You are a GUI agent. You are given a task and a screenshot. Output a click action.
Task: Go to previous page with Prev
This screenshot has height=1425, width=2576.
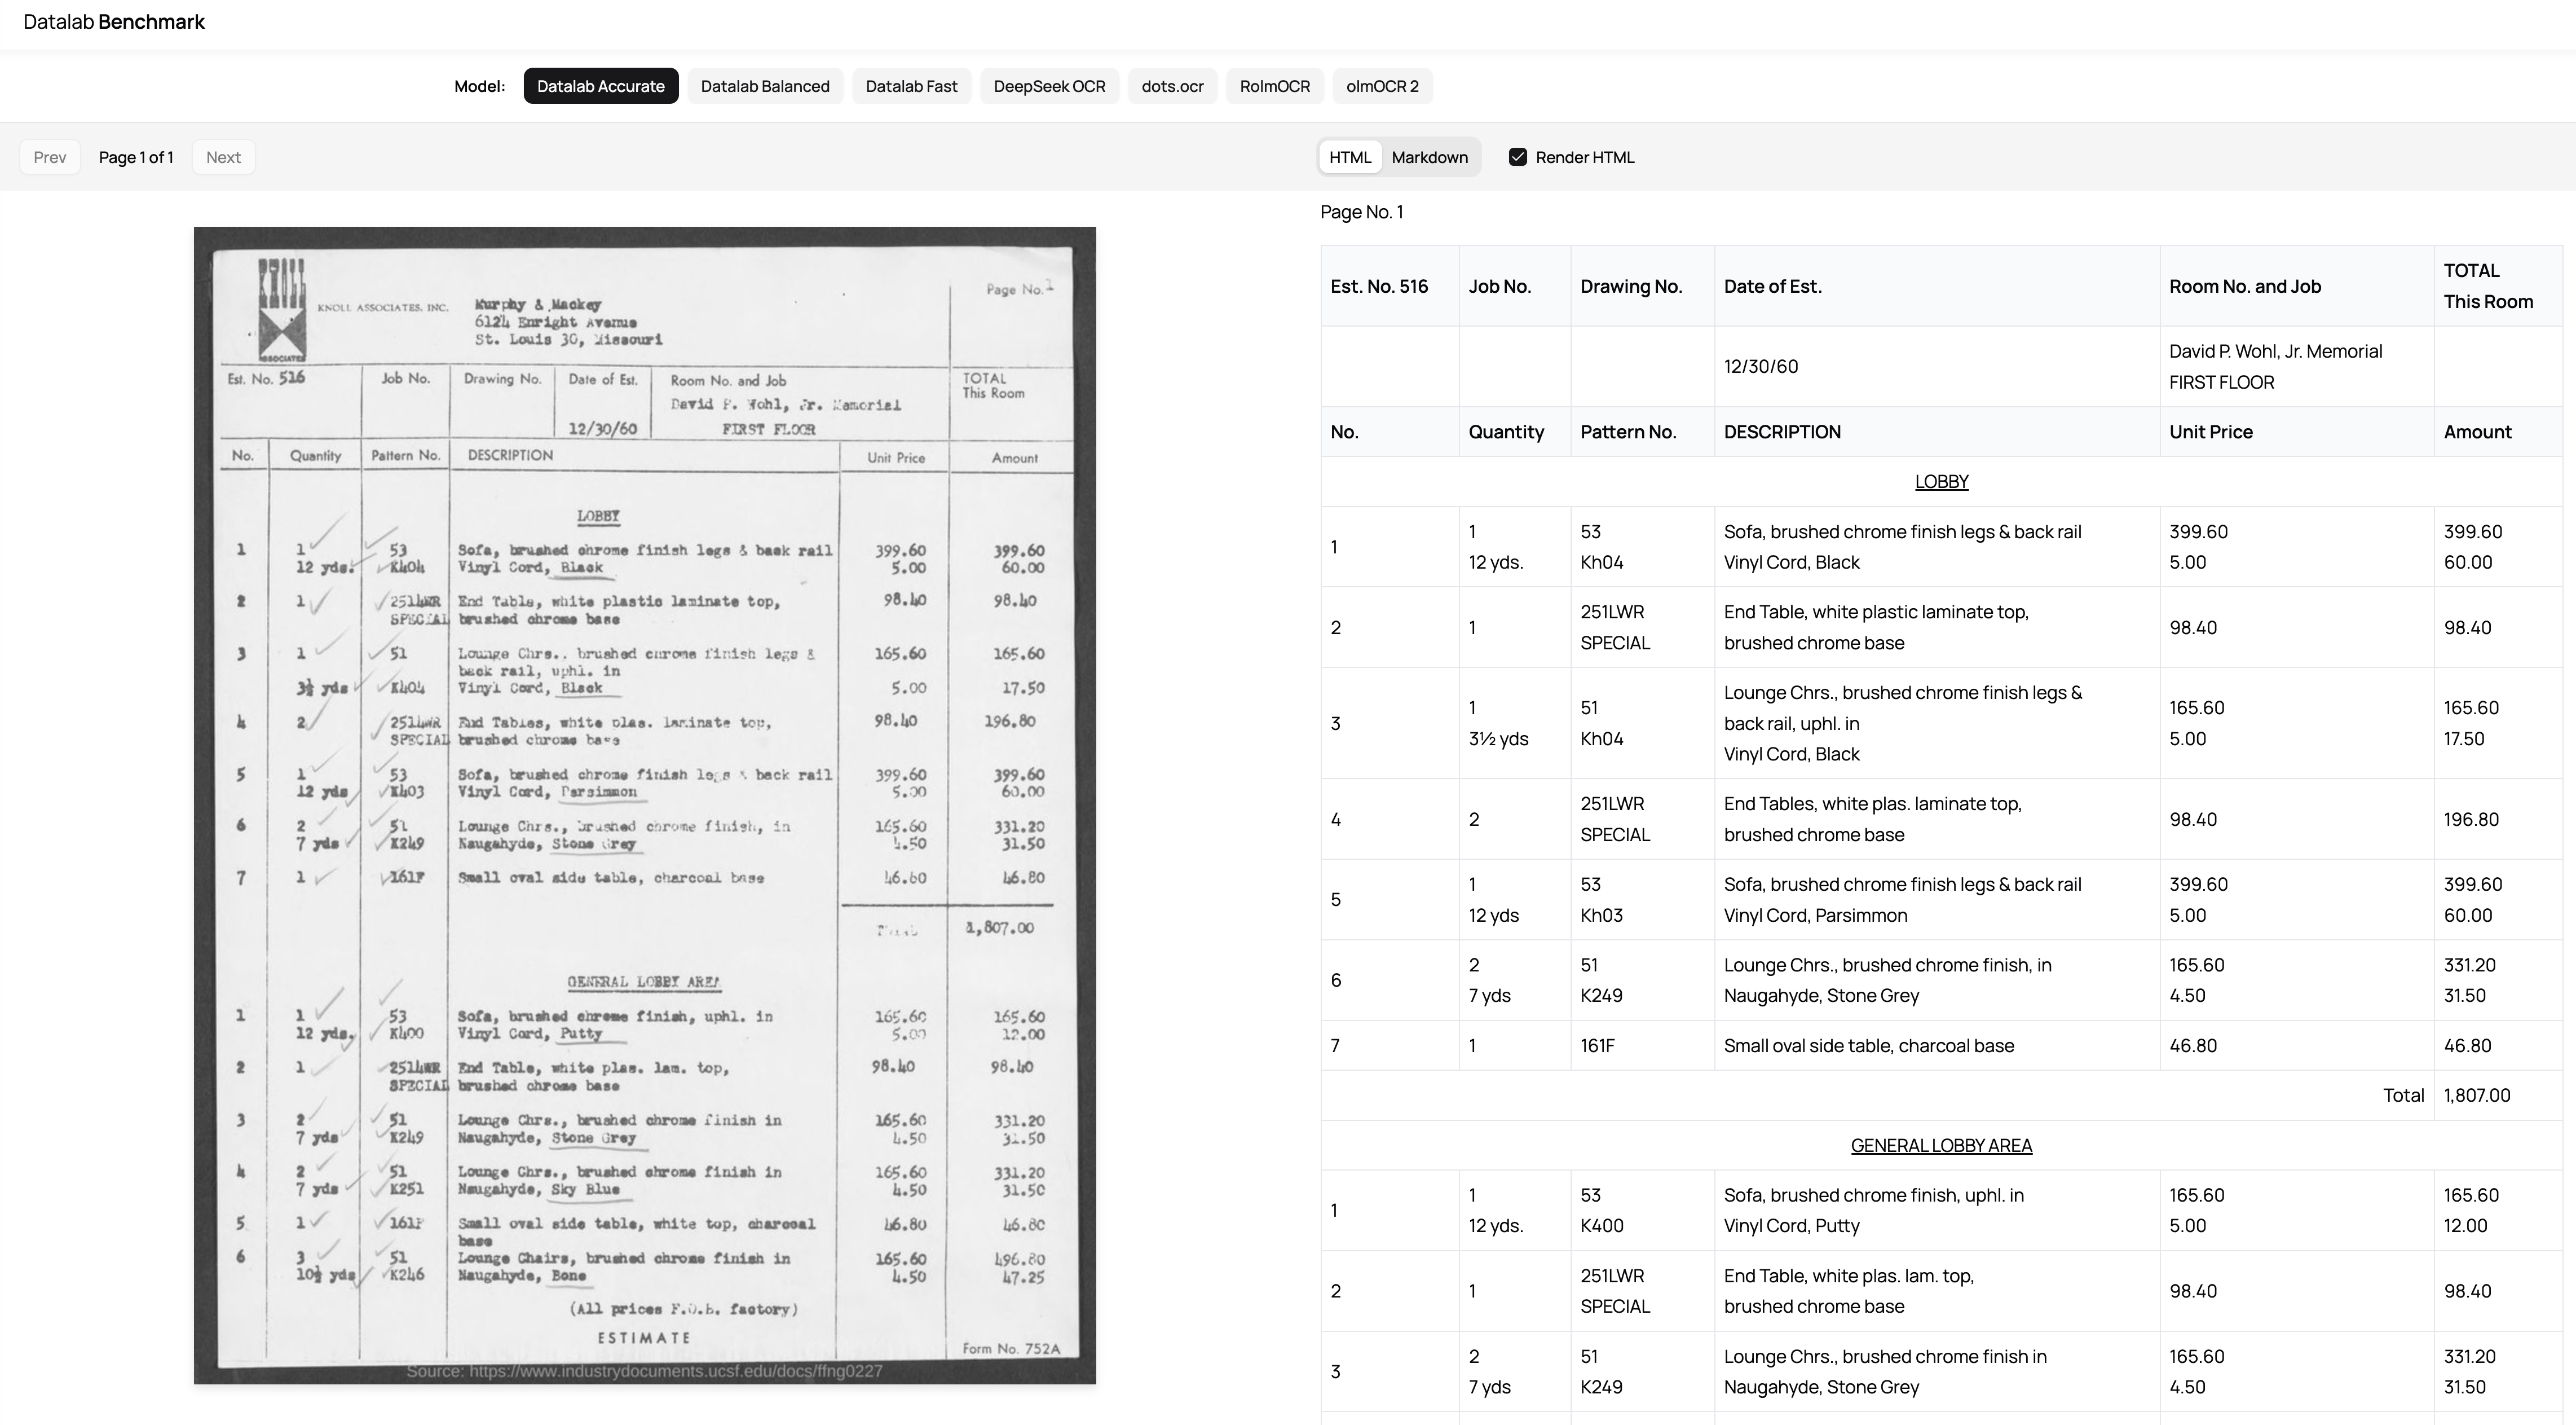click(49, 157)
